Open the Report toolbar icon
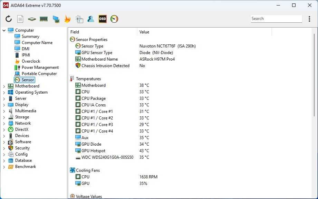Image resolution: width=318 pixels, height=199 pixels. point(20,19)
